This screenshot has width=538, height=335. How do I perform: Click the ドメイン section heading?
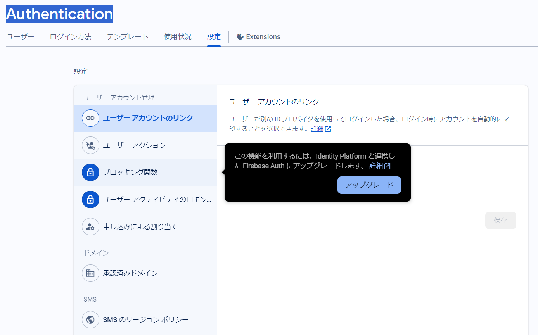[96, 253]
